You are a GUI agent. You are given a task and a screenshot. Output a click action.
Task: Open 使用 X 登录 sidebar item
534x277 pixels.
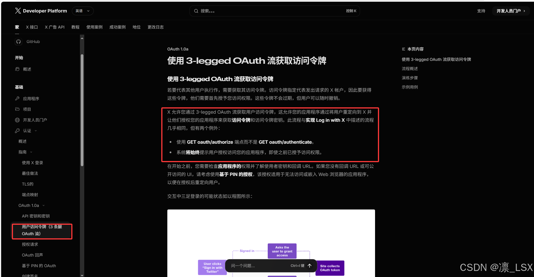(32, 163)
